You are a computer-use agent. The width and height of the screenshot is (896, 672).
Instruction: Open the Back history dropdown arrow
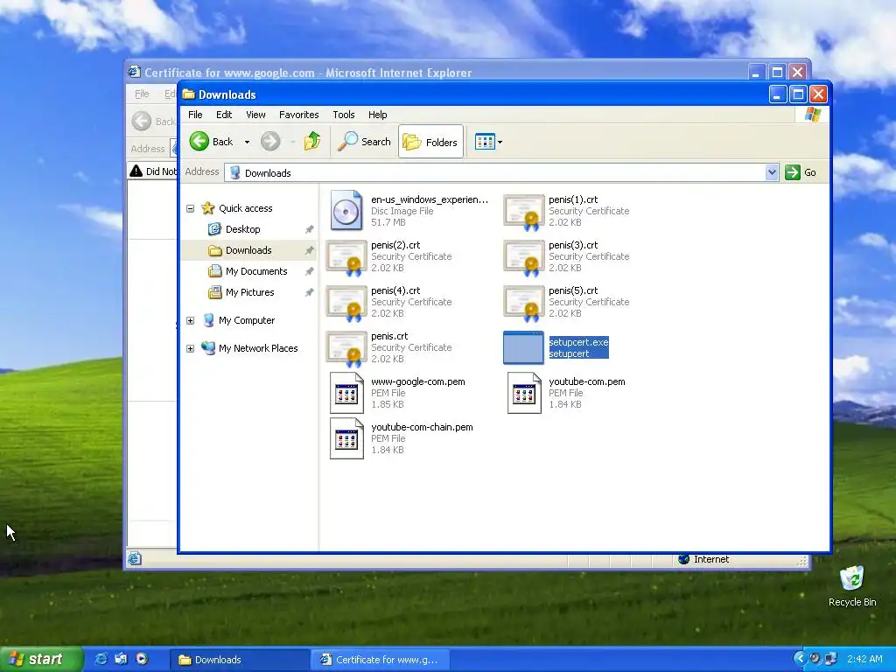tap(247, 142)
